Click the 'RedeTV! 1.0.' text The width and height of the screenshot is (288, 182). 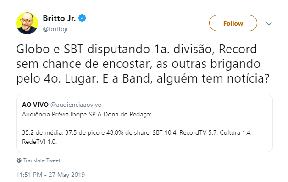(39, 142)
